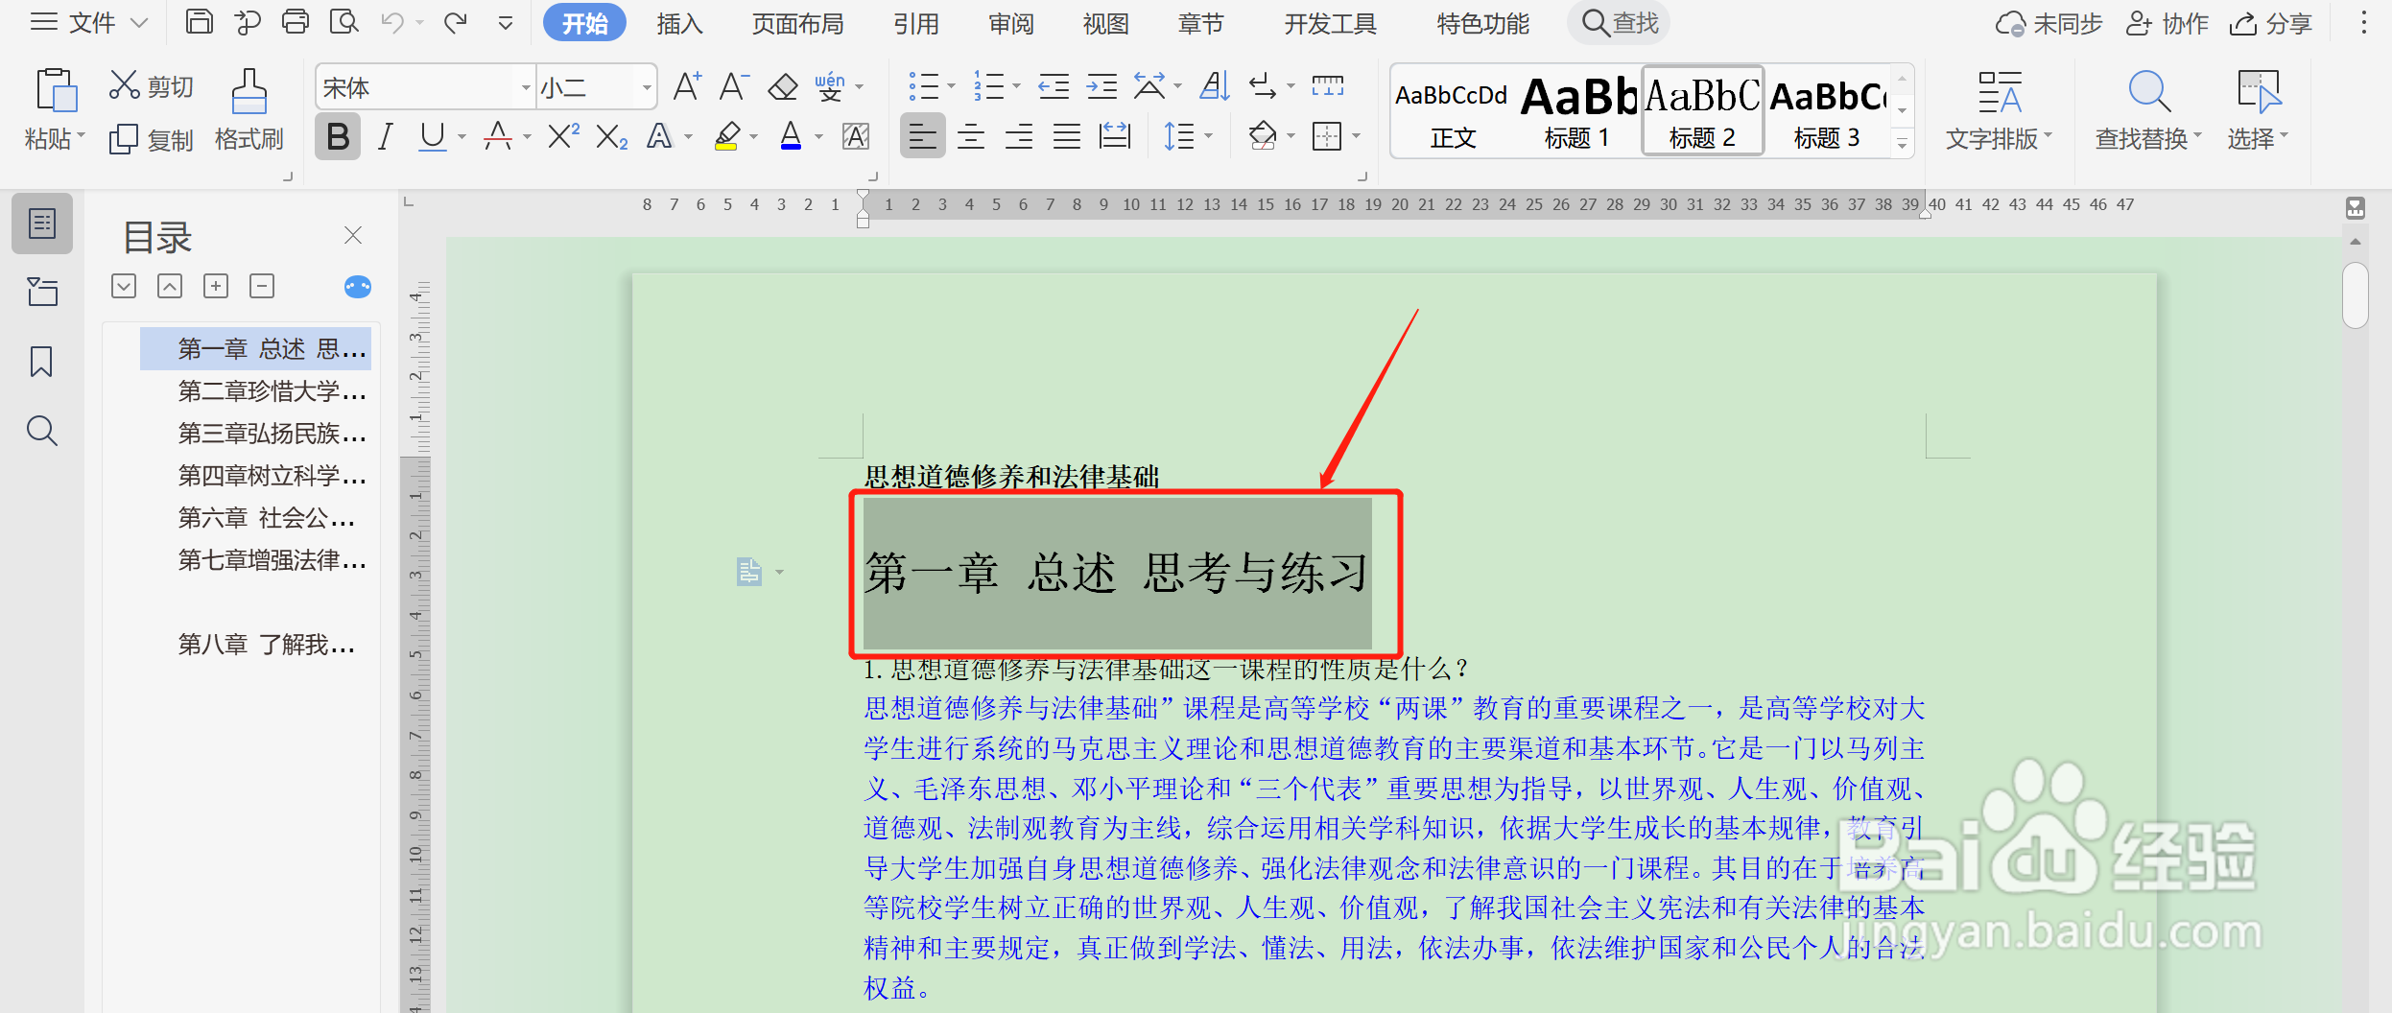Viewport: 2392px width, 1013px height.
Task: Click the 查找替换 button
Action: click(x=2147, y=110)
